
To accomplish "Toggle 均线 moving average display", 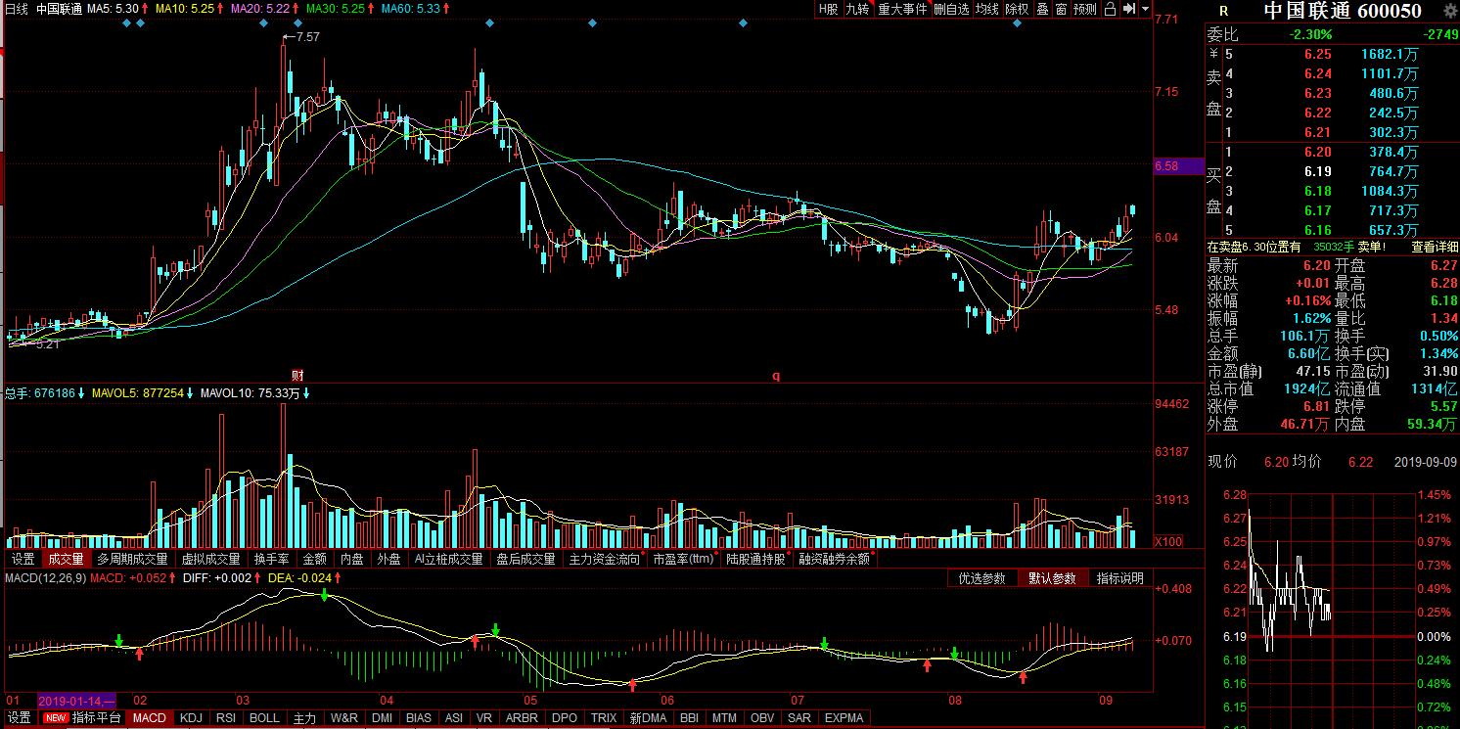I will pos(987,9).
